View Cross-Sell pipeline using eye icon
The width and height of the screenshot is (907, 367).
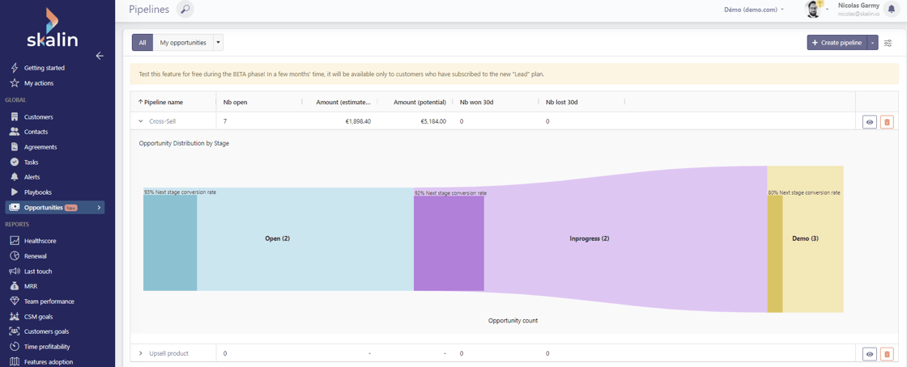(870, 122)
